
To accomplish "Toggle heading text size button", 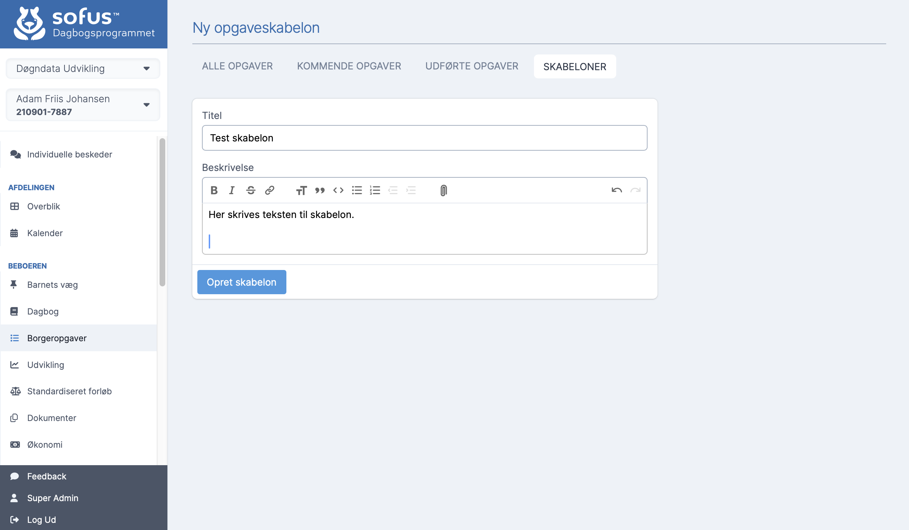I will tap(301, 190).
